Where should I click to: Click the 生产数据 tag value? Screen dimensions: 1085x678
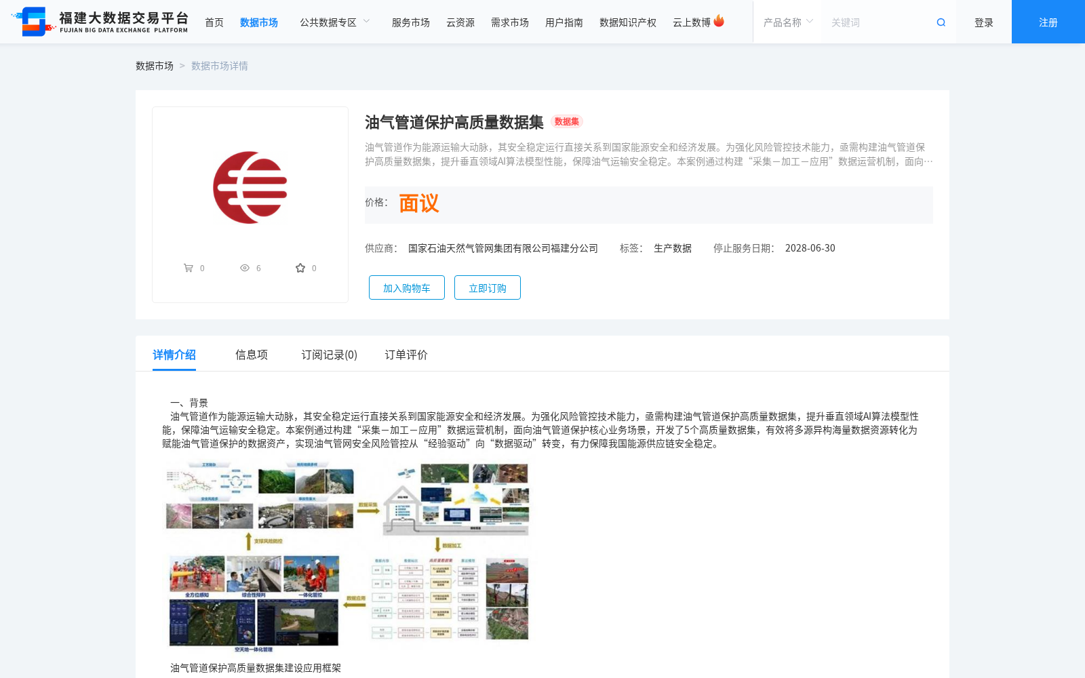673,248
